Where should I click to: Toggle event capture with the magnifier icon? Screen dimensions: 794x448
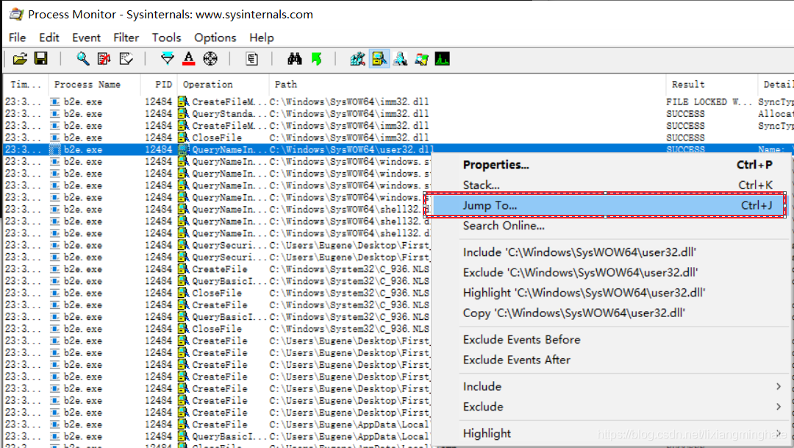(x=82, y=59)
